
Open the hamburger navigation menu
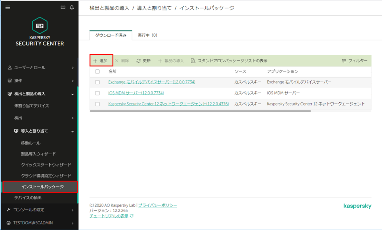8,7
